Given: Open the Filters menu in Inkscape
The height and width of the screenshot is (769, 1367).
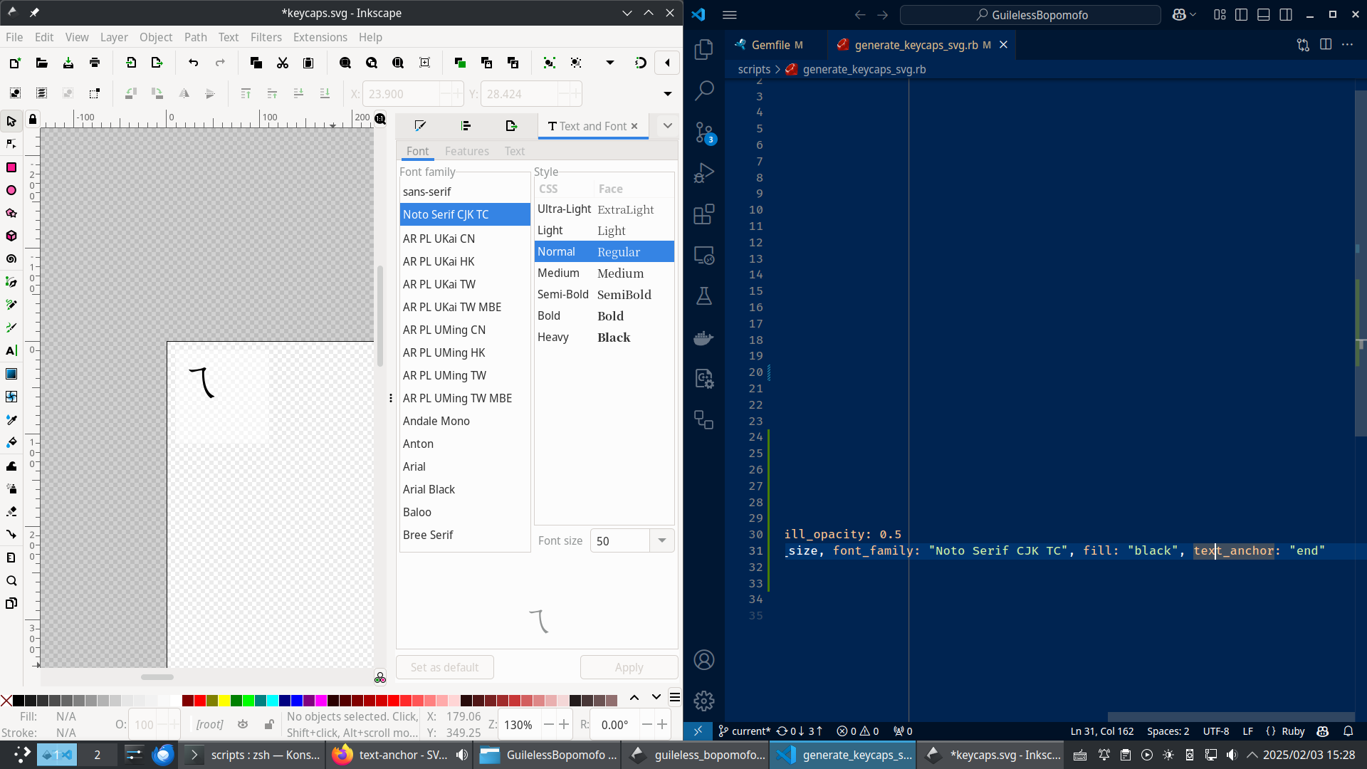Looking at the screenshot, I should click(266, 37).
